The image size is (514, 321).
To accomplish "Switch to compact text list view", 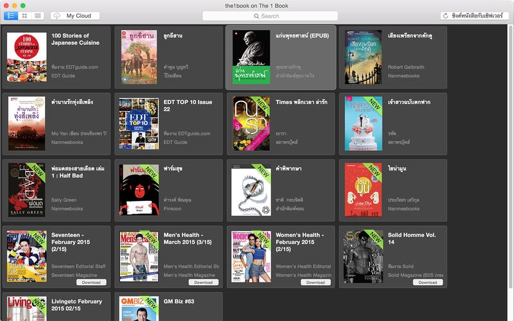I will tap(38, 15).
